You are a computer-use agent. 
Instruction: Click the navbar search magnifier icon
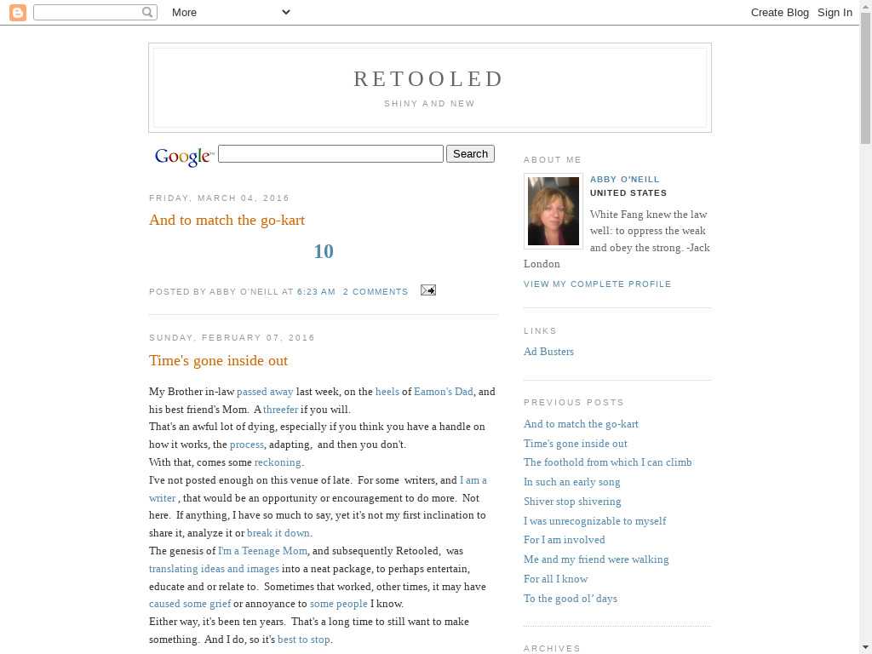(148, 12)
